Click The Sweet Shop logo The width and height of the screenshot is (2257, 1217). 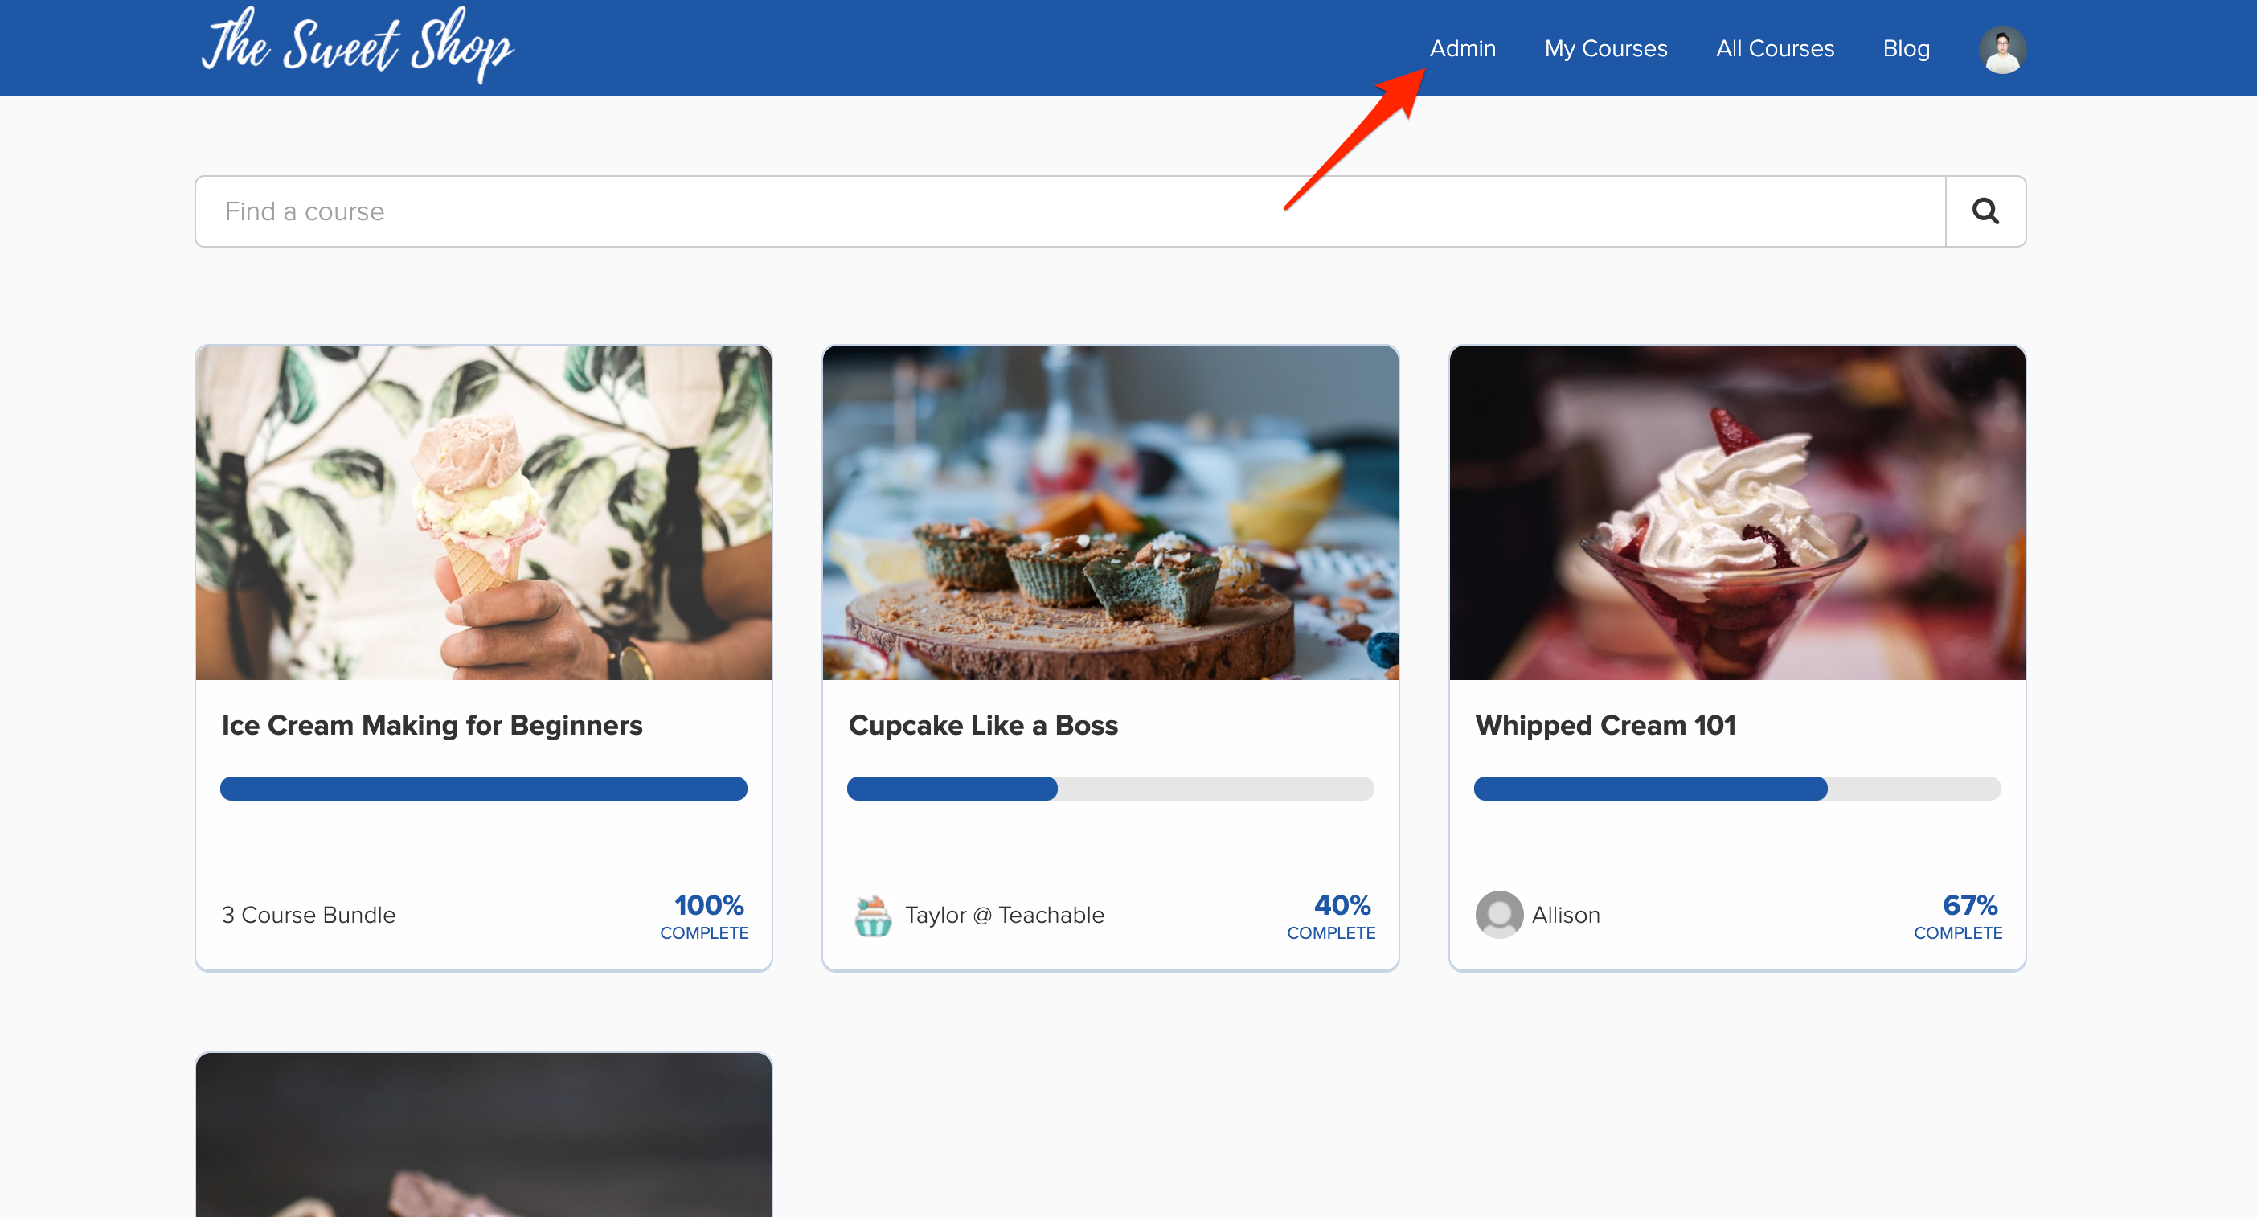click(358, 45)
